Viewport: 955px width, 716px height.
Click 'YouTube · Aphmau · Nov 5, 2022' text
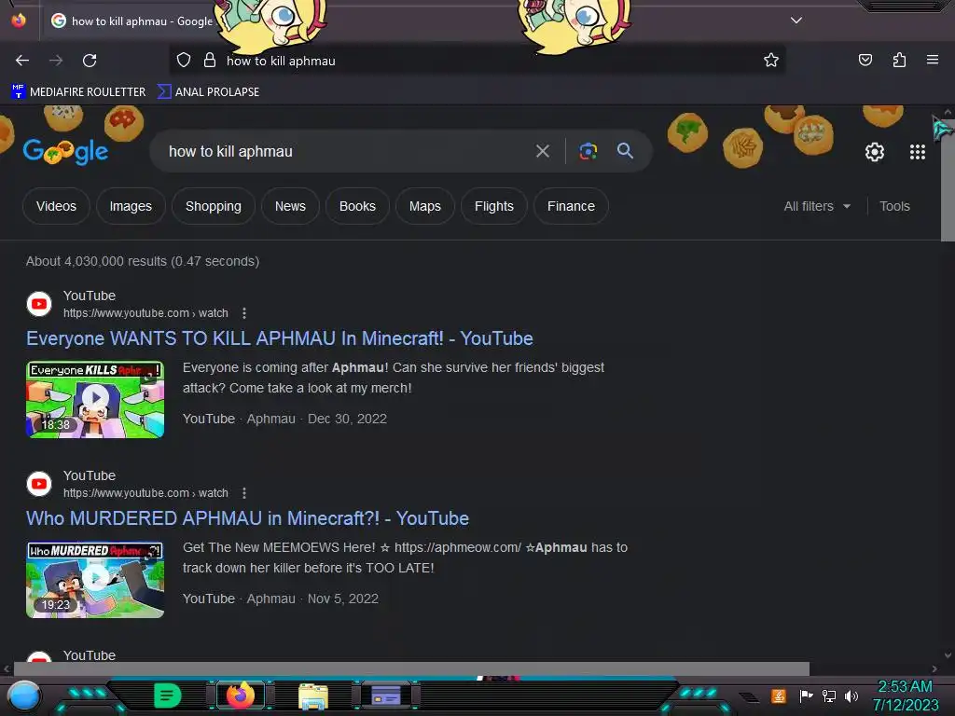click(x=280, y=599)
